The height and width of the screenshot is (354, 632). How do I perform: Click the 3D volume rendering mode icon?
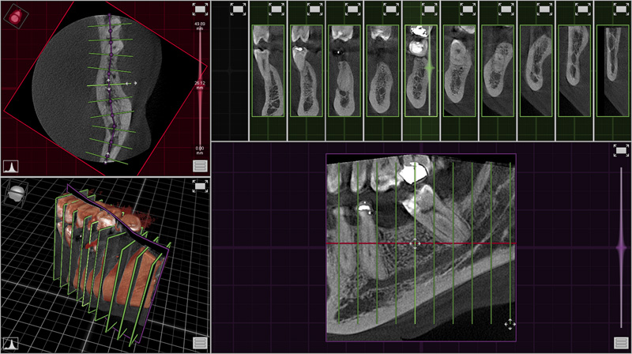pos(14,192)
